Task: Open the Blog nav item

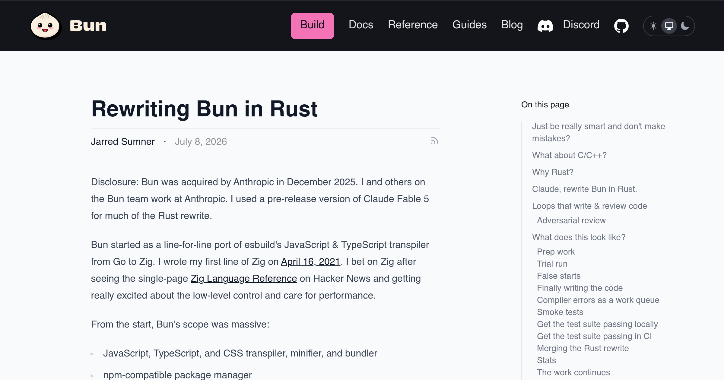Action: 512,25
